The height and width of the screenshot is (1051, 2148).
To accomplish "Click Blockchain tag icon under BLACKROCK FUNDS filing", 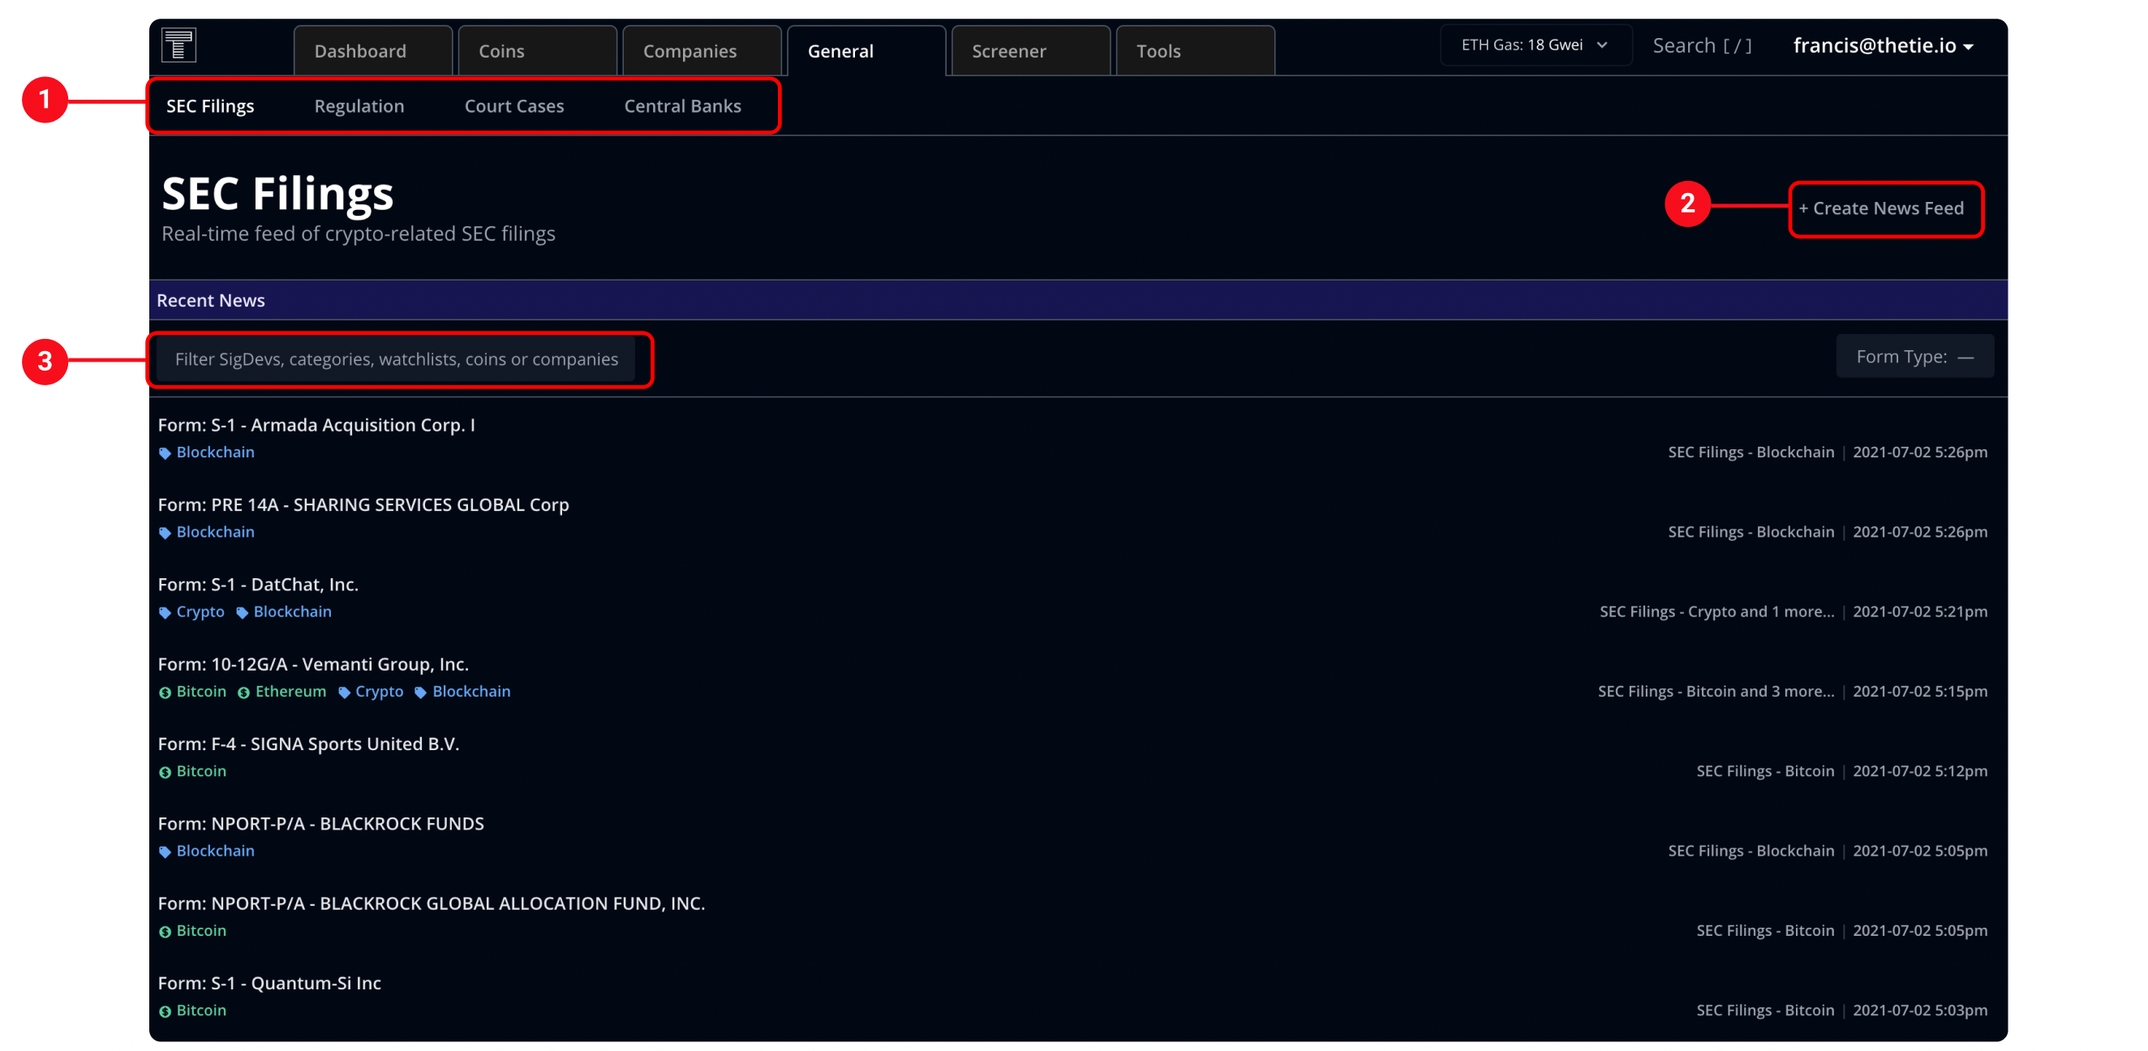I will click(x=165, y=852).
